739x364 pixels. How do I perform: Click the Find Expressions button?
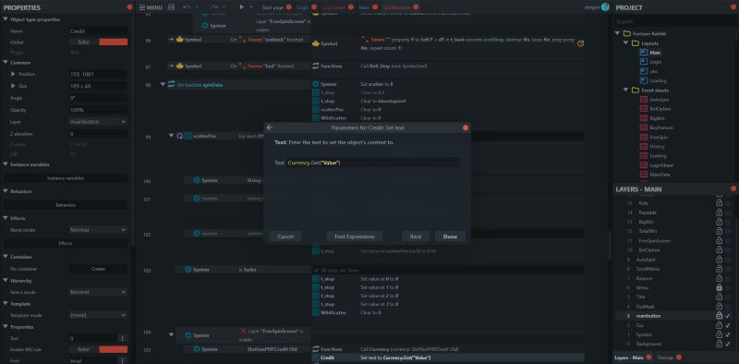point(355,237)
